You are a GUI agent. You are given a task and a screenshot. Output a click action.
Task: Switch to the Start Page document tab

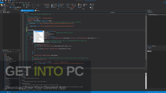(x=37, y=11)
